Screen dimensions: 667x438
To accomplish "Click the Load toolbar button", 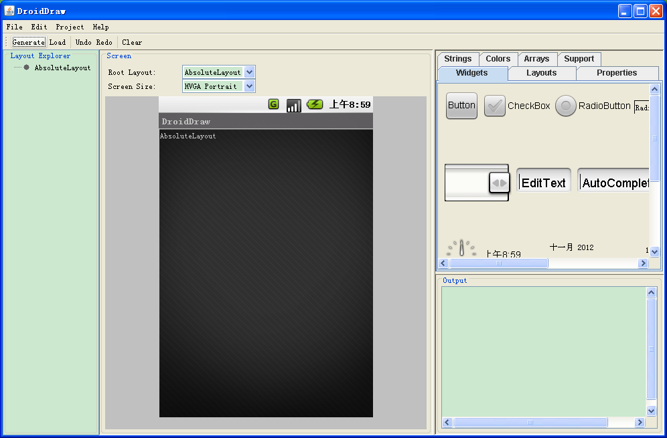I will pyautogui.click(x=58, y=42).
